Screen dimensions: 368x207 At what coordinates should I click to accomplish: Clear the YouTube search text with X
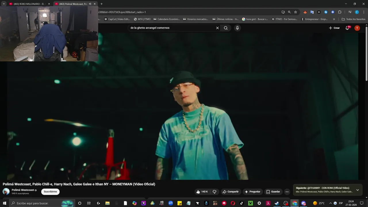217,28
